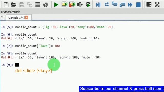
Task: Step into the function in the debugger
Action: pyautogui.click(x=115, y=4)
